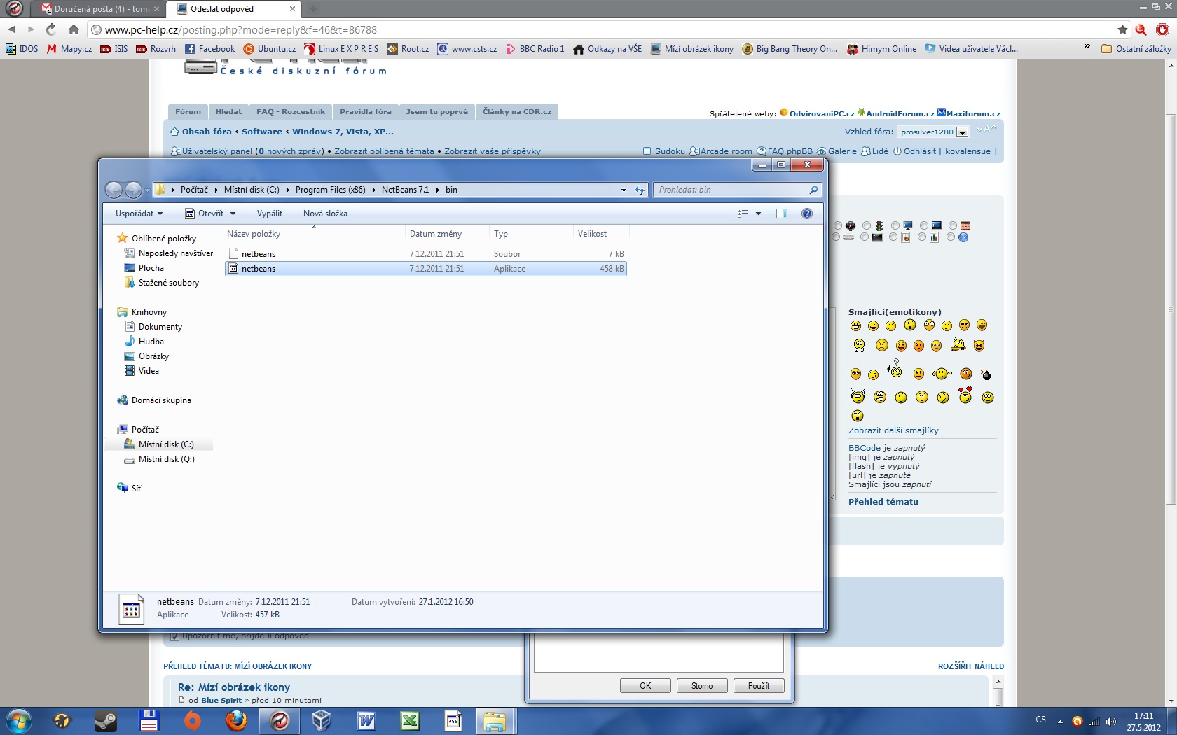Select Místní disk (Q:) in navigation pane
Viewport: 1177px width, 735px height.
[x=166, y=459]
